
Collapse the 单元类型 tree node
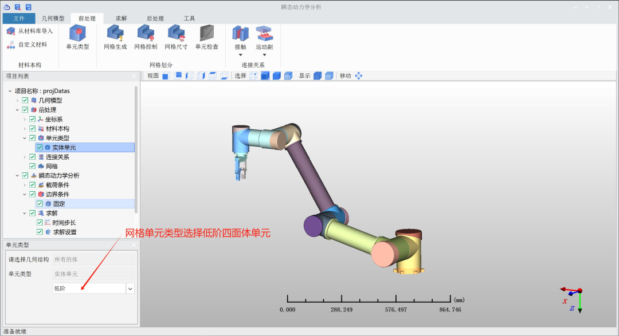click(x=25, y=138)
